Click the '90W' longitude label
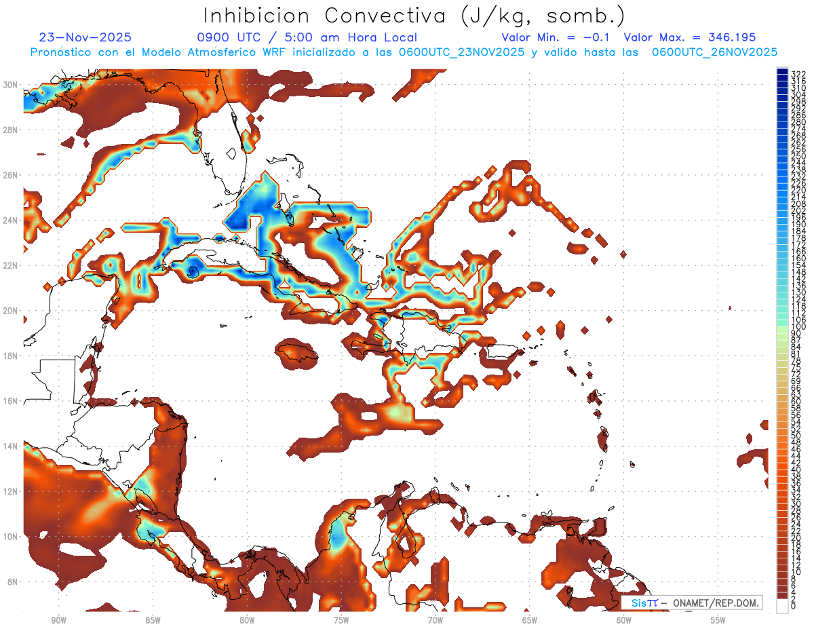 point(58,620)
